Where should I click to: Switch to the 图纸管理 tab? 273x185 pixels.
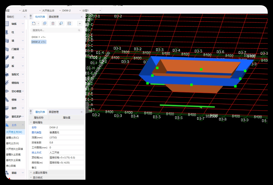tap(54, 17)
